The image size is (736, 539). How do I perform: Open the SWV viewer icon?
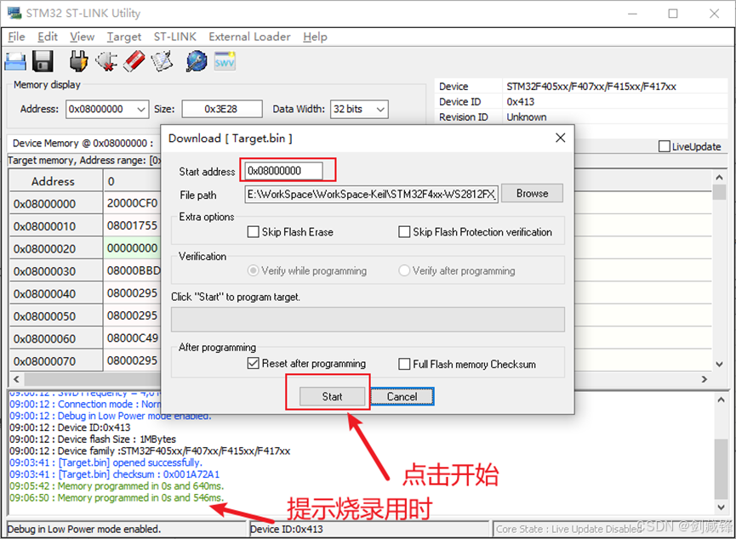tap(225, 61)
